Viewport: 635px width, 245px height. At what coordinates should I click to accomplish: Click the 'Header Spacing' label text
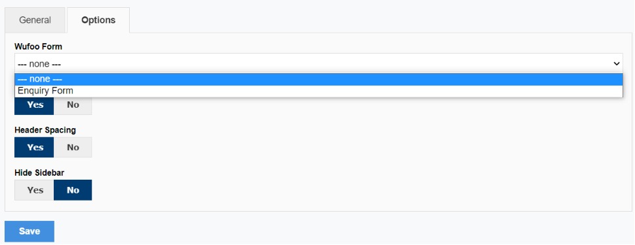point(45,130)
